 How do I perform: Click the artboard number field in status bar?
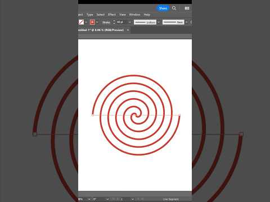(125, 199)
